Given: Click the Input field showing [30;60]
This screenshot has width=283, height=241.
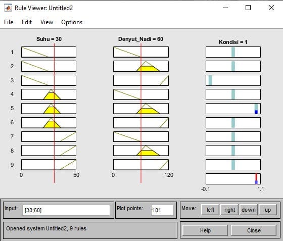Looking at the screenshot, I should 66,210.
